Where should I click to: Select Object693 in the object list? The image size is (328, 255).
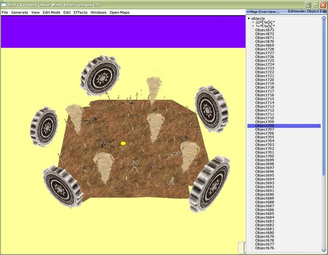(264, 183)
